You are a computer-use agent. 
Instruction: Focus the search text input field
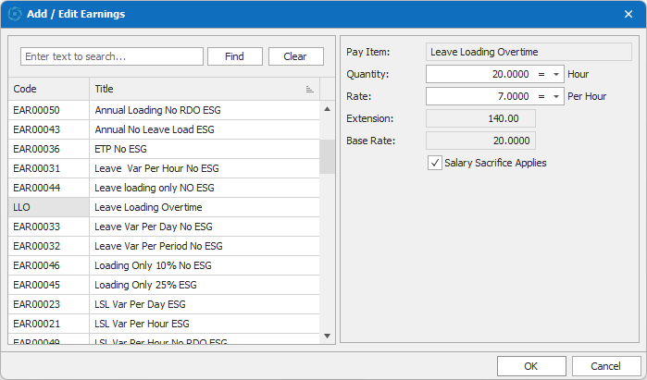[x=111, y=56]
